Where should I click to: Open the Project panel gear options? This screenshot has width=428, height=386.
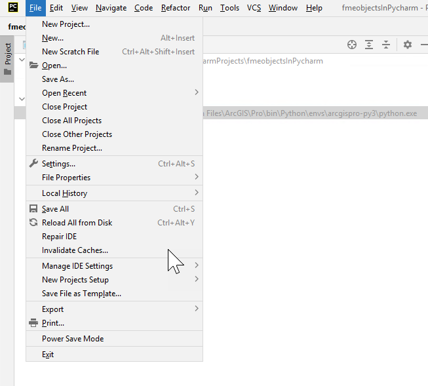coord(408,45)
